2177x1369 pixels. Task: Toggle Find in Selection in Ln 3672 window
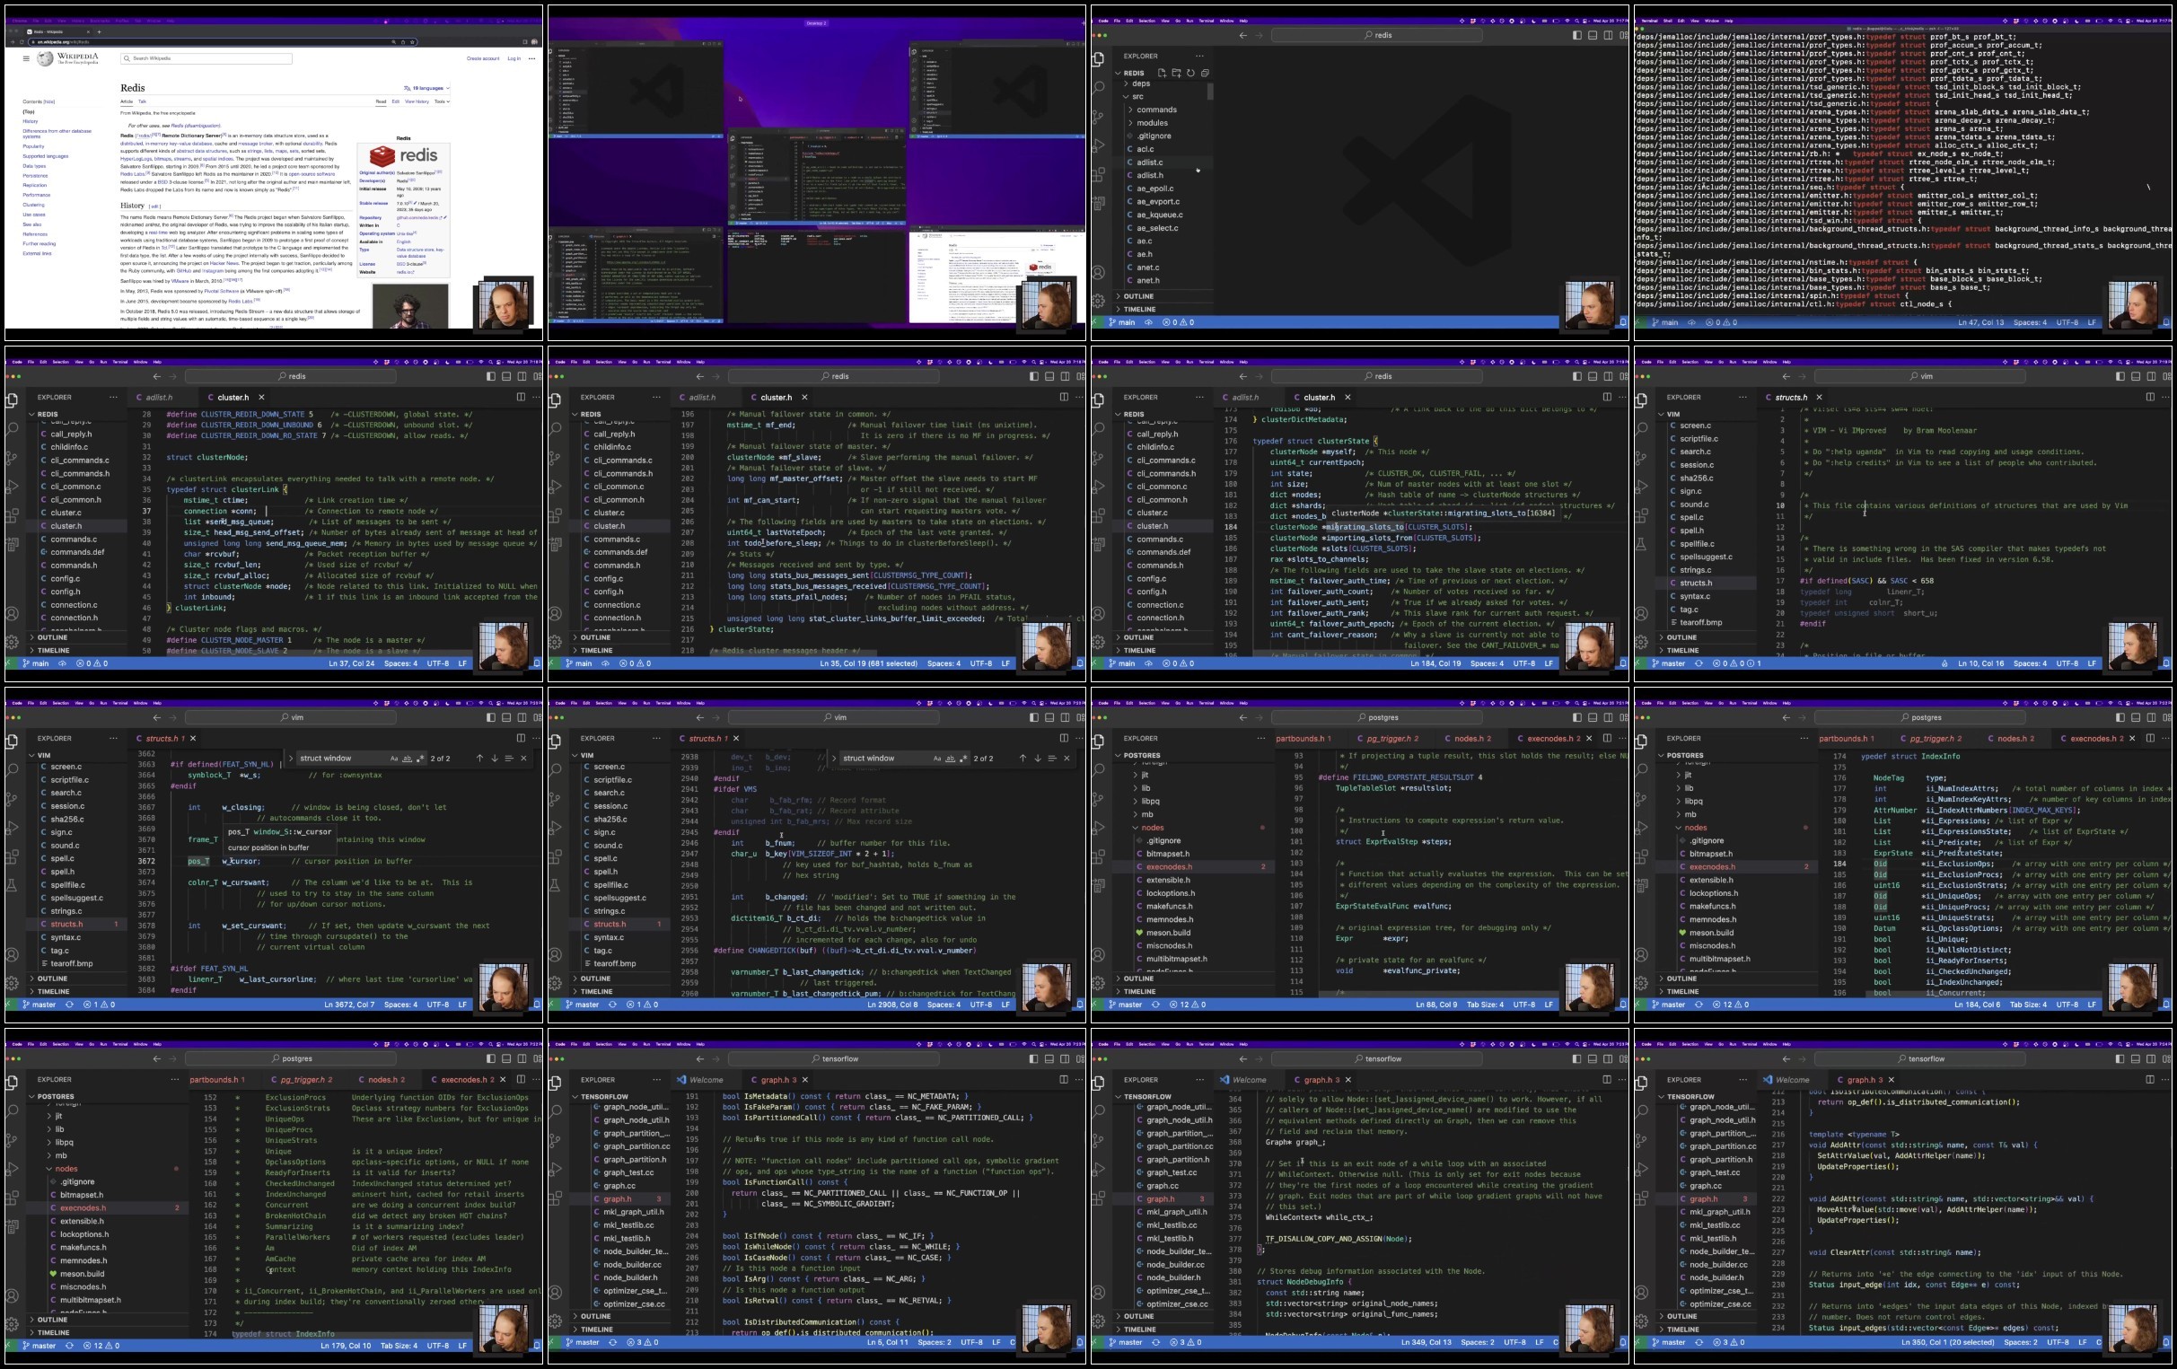coord(509,758)
